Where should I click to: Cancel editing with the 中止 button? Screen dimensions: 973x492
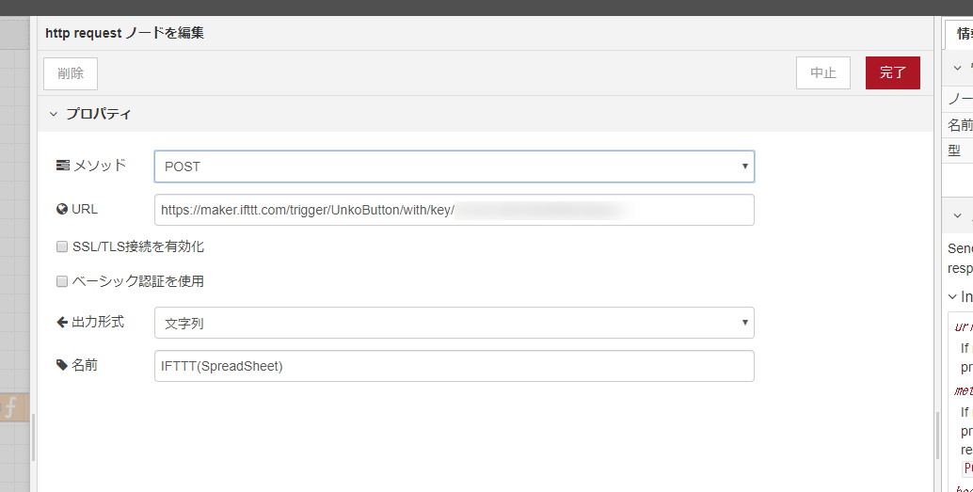(822, 72)
